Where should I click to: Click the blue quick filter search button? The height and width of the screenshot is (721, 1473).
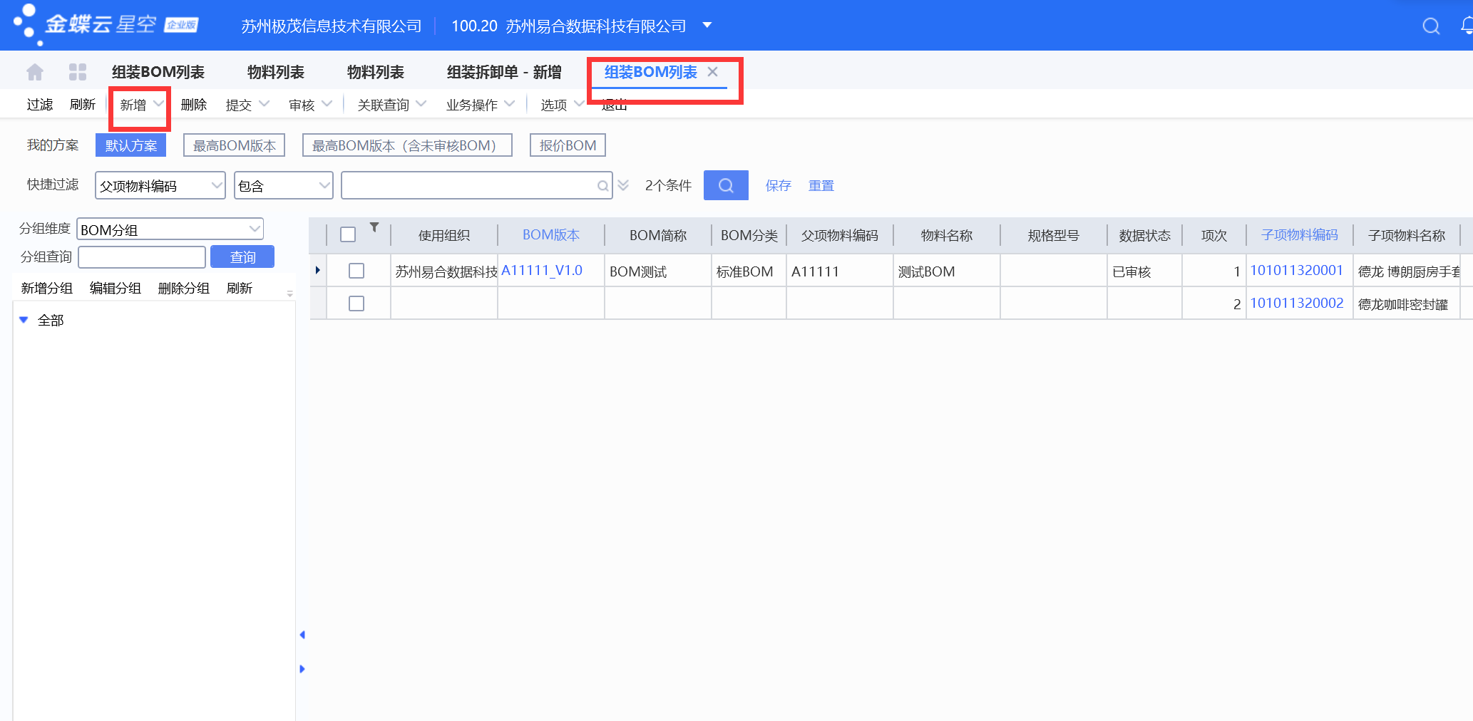726,185
